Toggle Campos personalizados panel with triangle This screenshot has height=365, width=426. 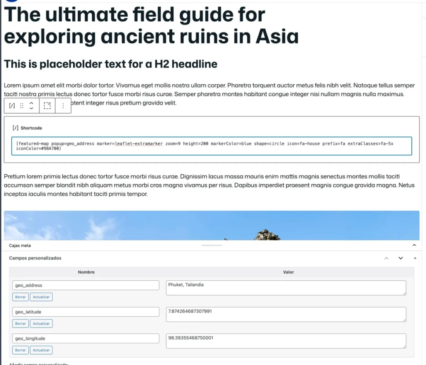point(415,258)
